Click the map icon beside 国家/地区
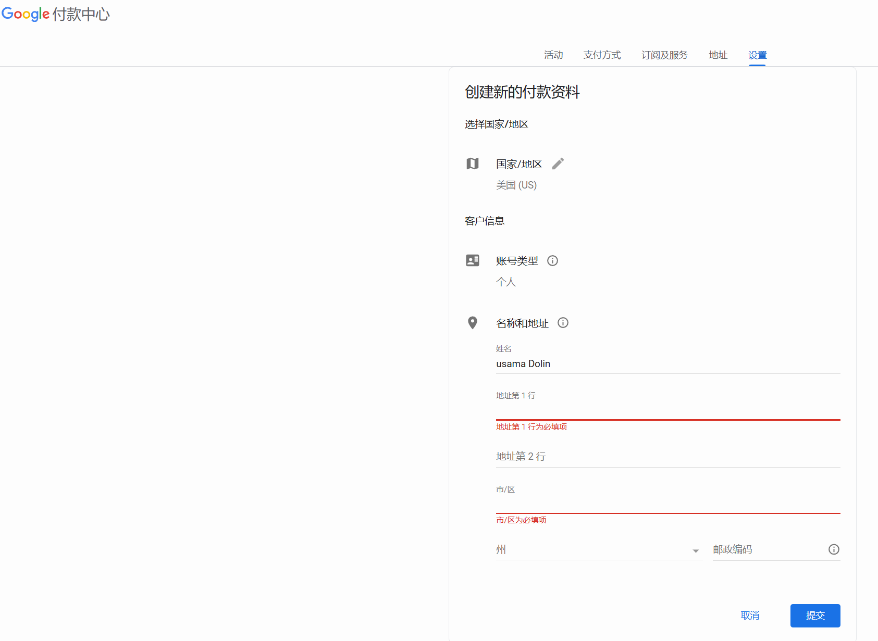 [473, 164]
